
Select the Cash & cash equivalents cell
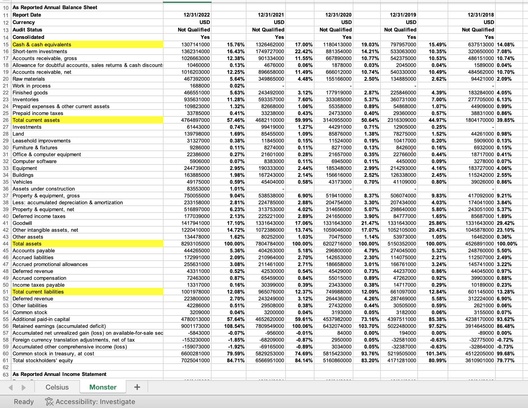click(x=87, y=45)
